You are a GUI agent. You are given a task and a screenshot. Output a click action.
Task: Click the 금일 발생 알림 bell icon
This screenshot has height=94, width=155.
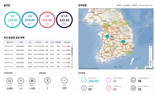click(x=133, y=80)
